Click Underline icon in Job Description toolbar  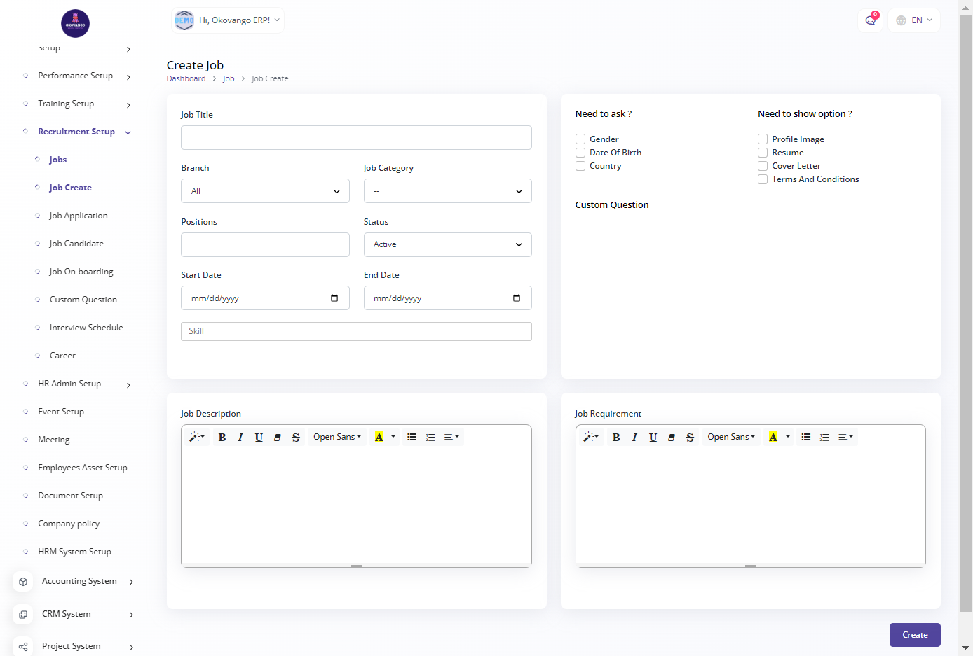click(x=259, y=437)
